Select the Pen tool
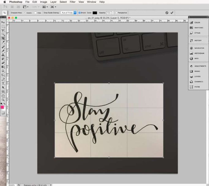Image resolution: width=209 pixels, height=186 pixels. coord(3,79)
